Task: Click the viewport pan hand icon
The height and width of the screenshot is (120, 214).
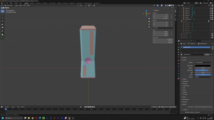Action: tap(149, 21)
